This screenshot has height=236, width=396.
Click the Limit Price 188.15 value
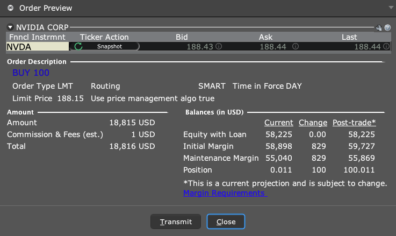(x=70, y=98)
